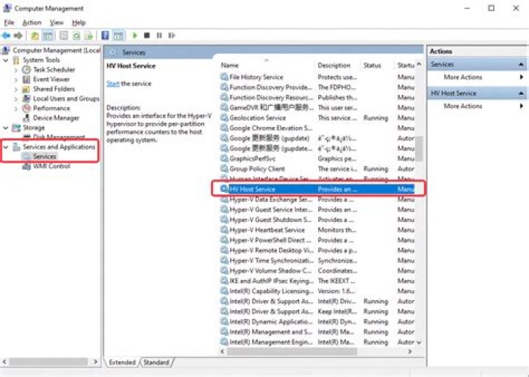529x377 pixels.
Task: Click the gear icon for Group Policy Client
Action: pyautogui.click(x=224, y=168)
